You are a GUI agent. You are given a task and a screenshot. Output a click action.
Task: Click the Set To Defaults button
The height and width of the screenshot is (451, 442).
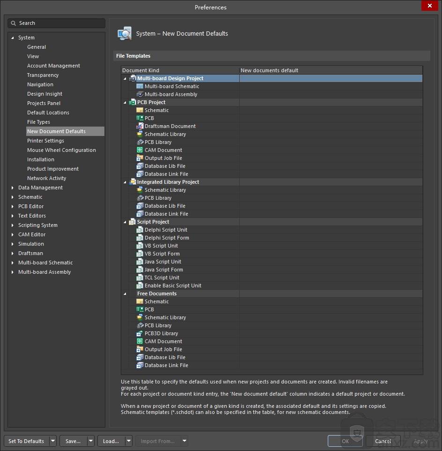click(x=26, y=441)
